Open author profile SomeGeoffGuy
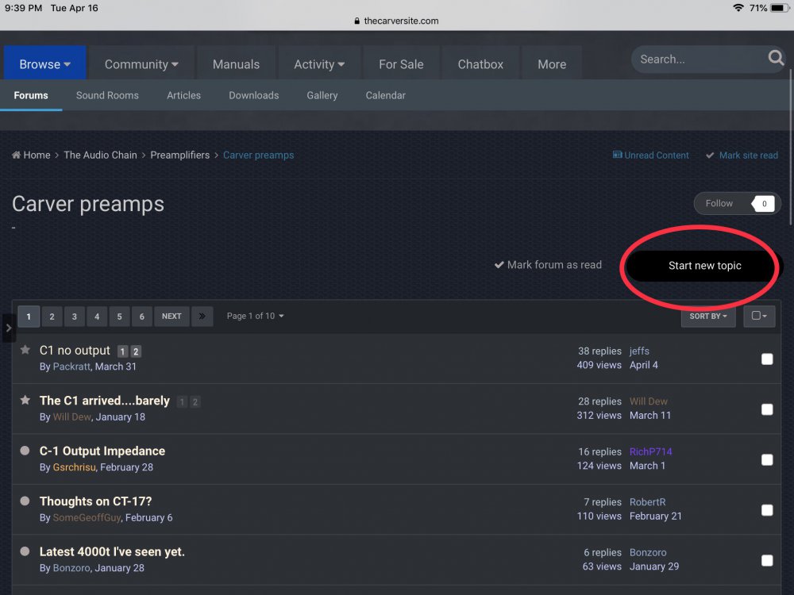Image resolution: width=794 pixels, height=595 pixels. pos(87,517)
